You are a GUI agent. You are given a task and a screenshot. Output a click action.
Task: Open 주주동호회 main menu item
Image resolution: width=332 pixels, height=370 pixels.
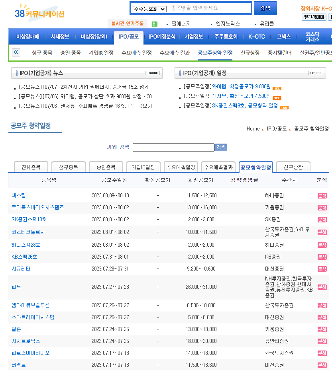[226, 37]
